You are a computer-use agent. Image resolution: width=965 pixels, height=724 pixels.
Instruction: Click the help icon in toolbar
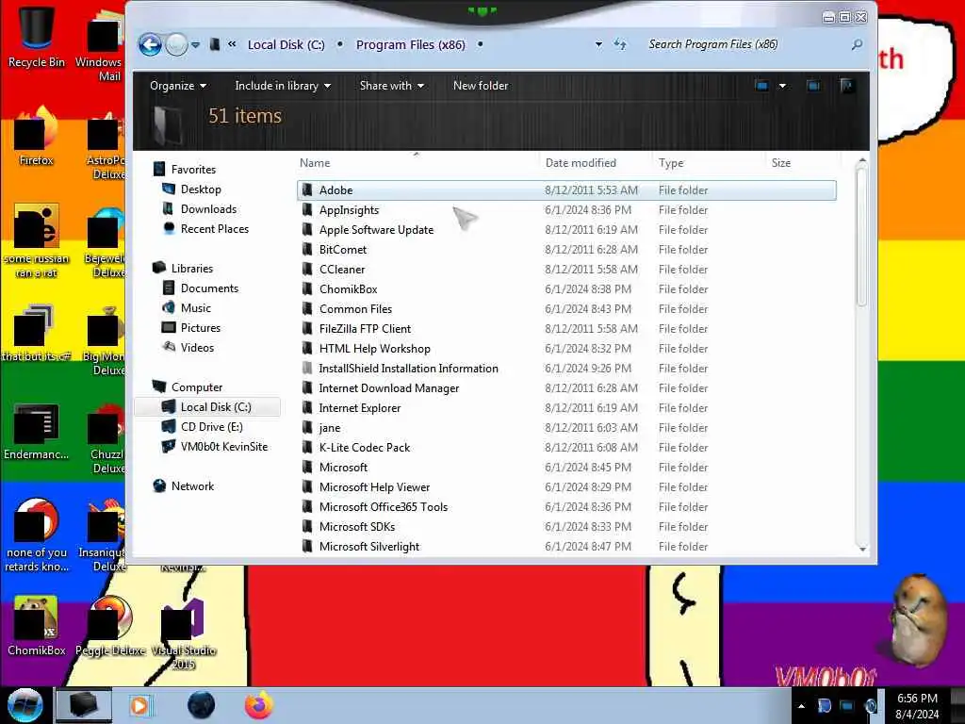(x=847, y=86)
